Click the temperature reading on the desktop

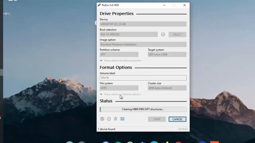point(7,14)
